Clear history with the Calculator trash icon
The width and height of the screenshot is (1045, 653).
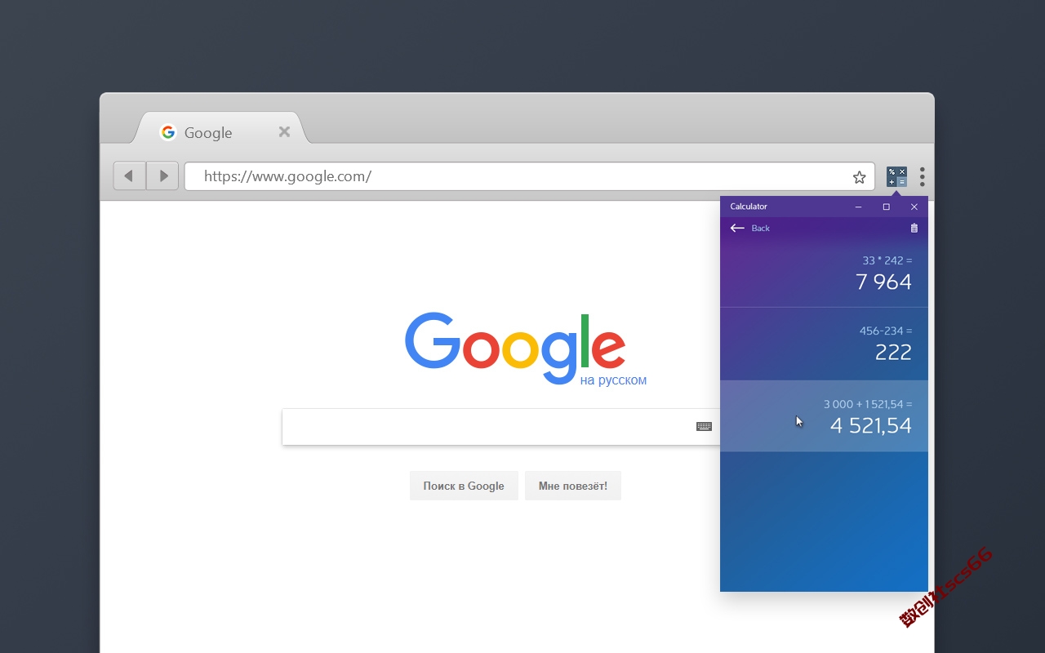(914, 229)
